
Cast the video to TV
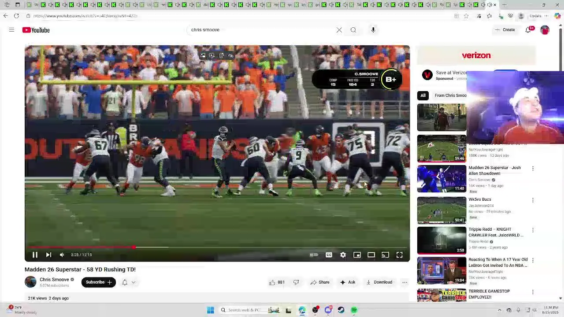[385, 254]
